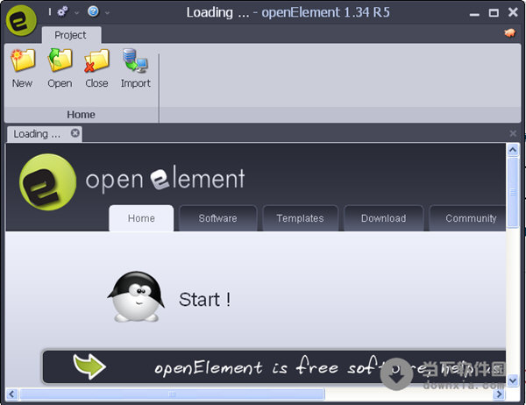Click the Home group label in ribbon
The height and width of the screenshot is (405, 526).
(x=81, y=115)
